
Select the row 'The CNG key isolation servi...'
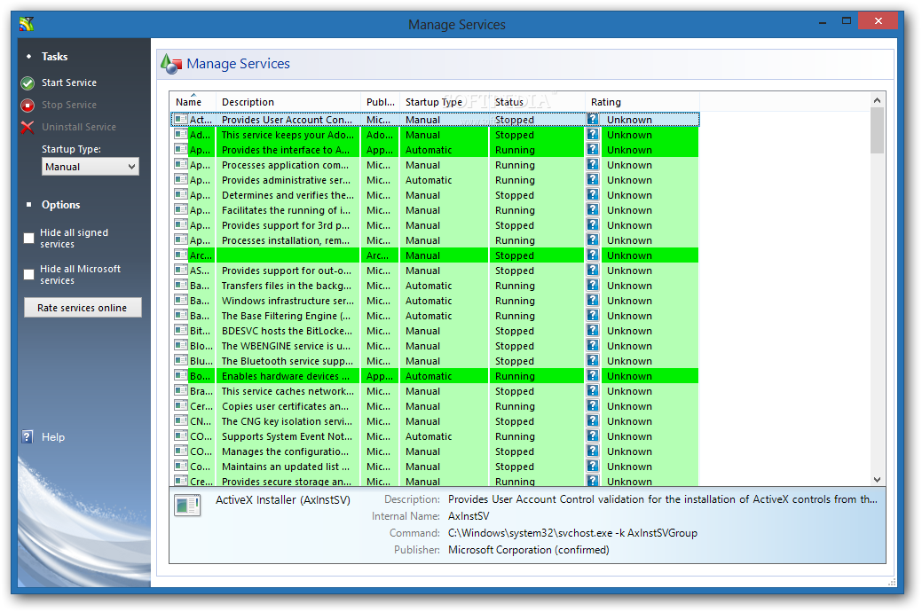pyautogui.click(x=435, y=421)
